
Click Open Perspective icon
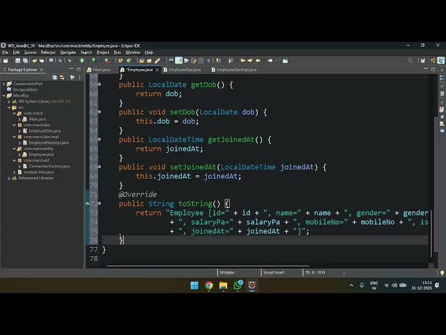[423, 61]
